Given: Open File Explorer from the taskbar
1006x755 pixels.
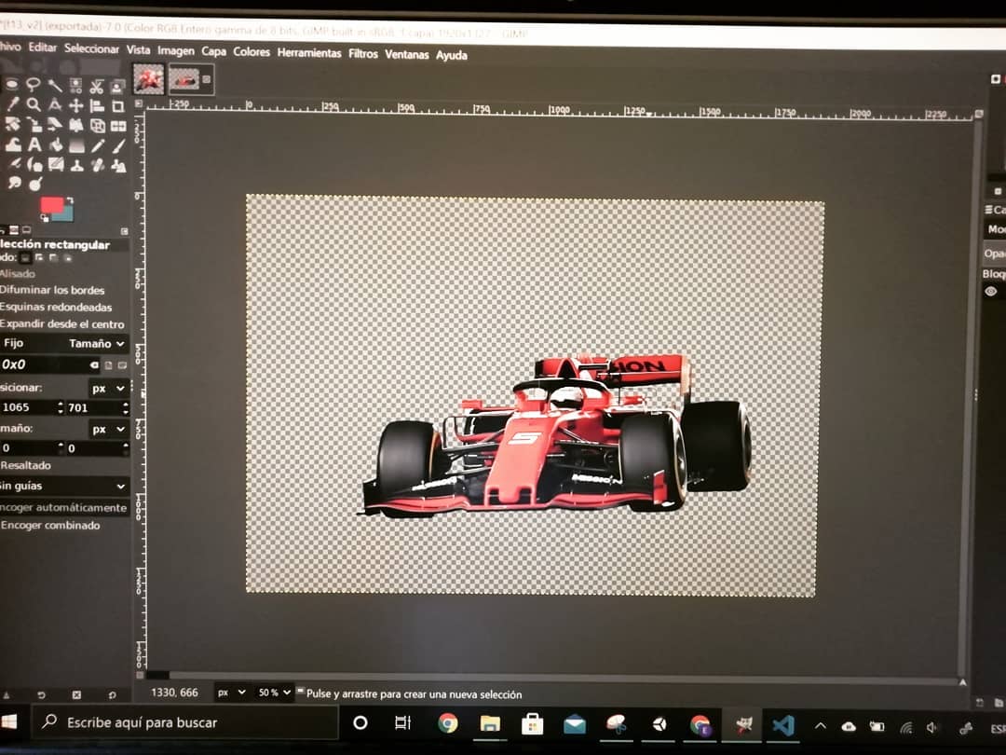Looking at the screenshot, I should coord(490,724).
